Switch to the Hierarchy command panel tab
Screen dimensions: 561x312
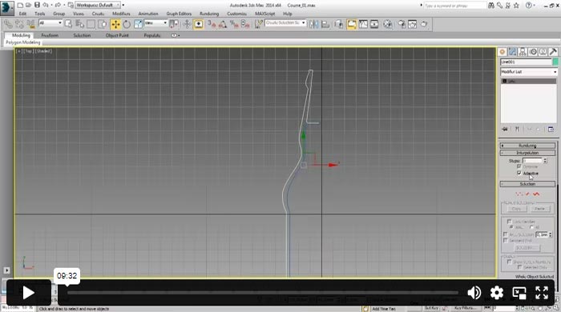523,52
